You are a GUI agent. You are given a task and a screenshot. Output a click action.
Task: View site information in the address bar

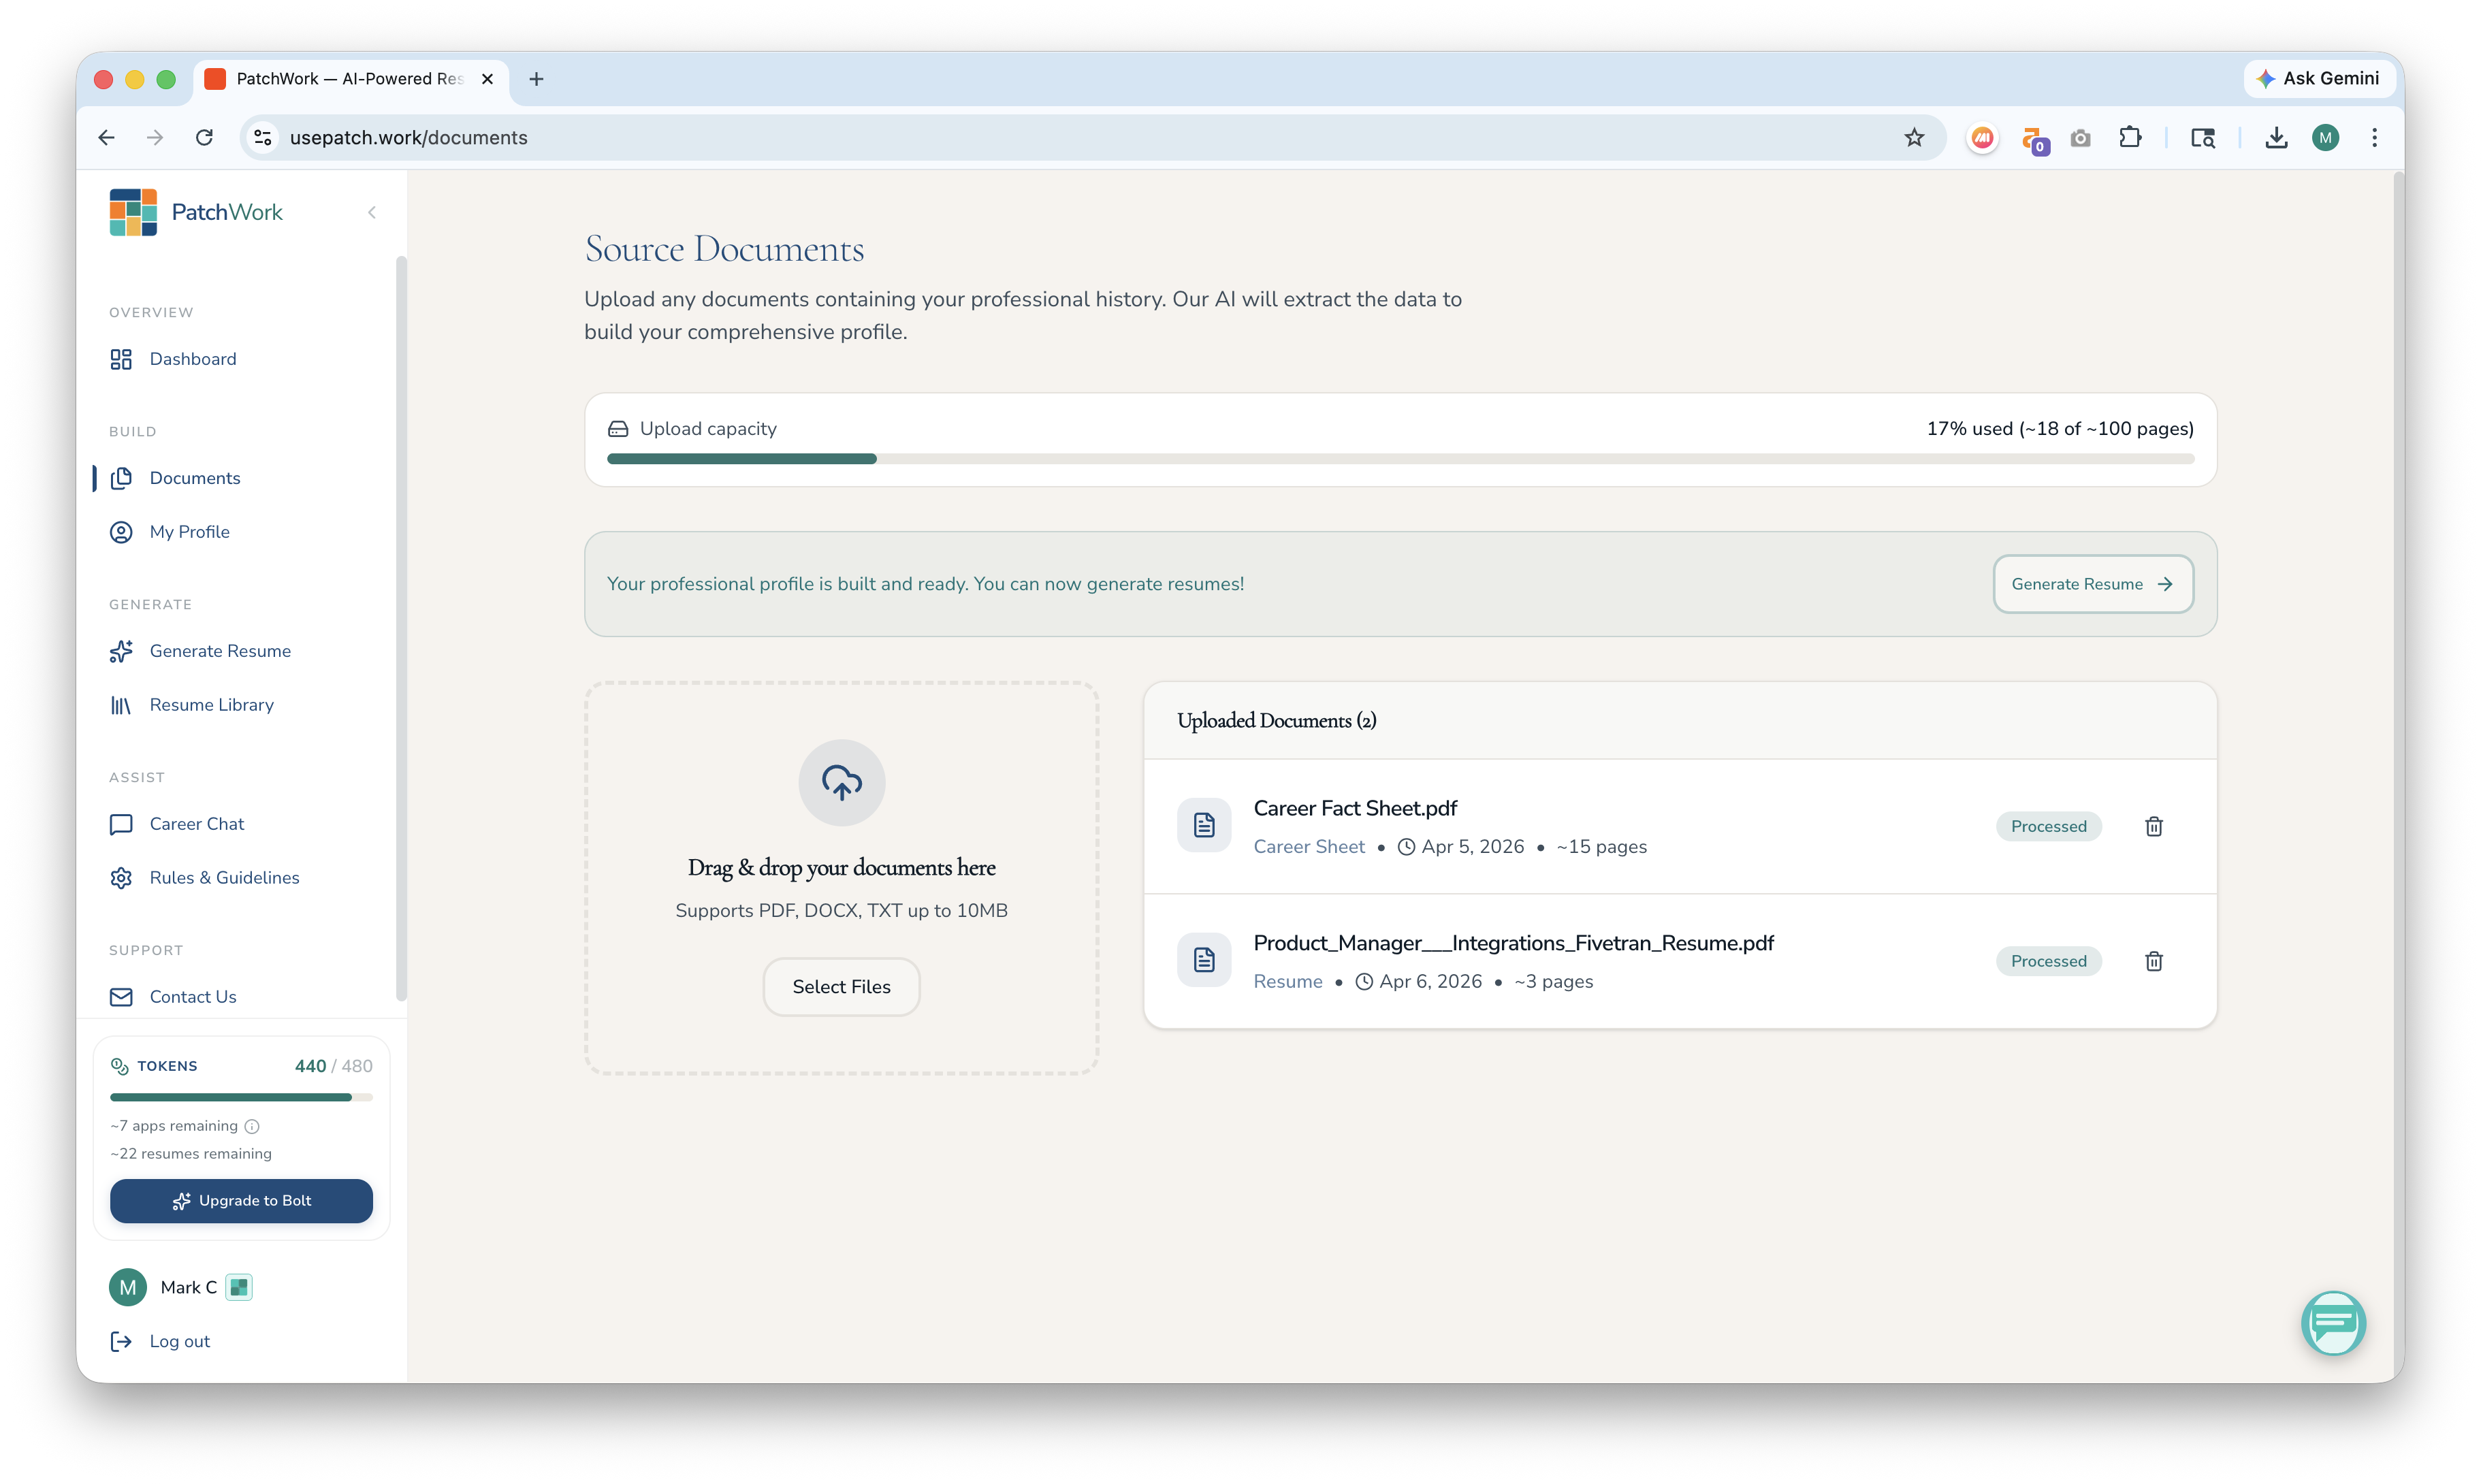263,138
